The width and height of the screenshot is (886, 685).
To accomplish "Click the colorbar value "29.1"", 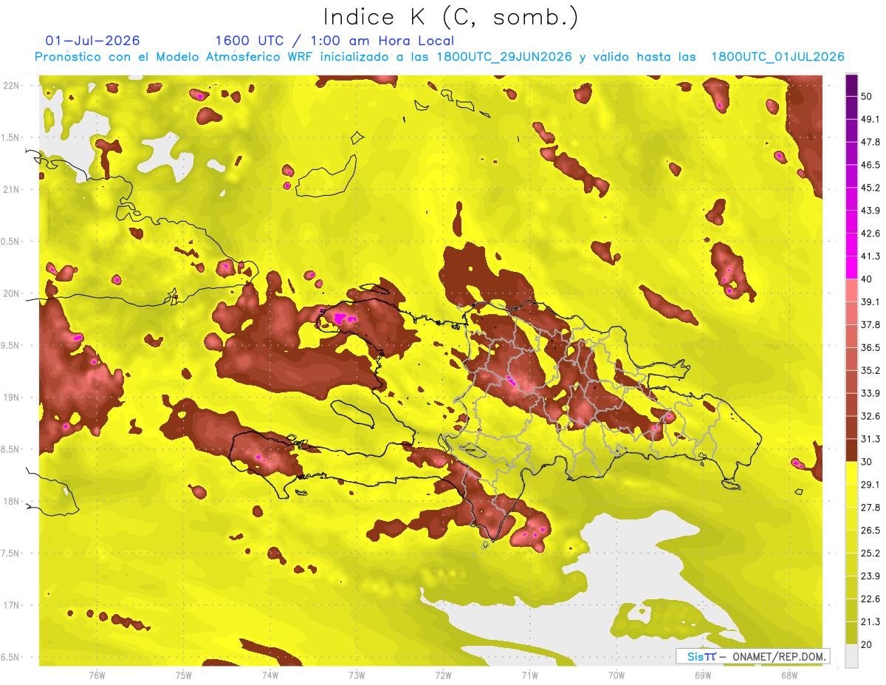I will [870, 485].
